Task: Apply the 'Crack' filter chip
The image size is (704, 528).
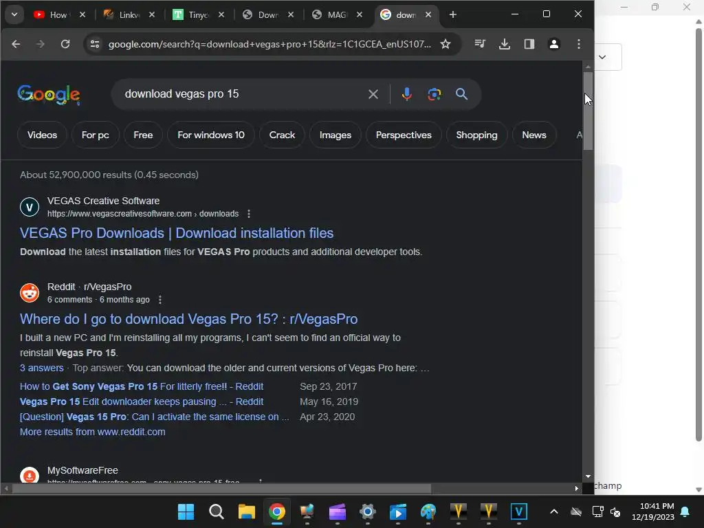Action: (282, 135)
